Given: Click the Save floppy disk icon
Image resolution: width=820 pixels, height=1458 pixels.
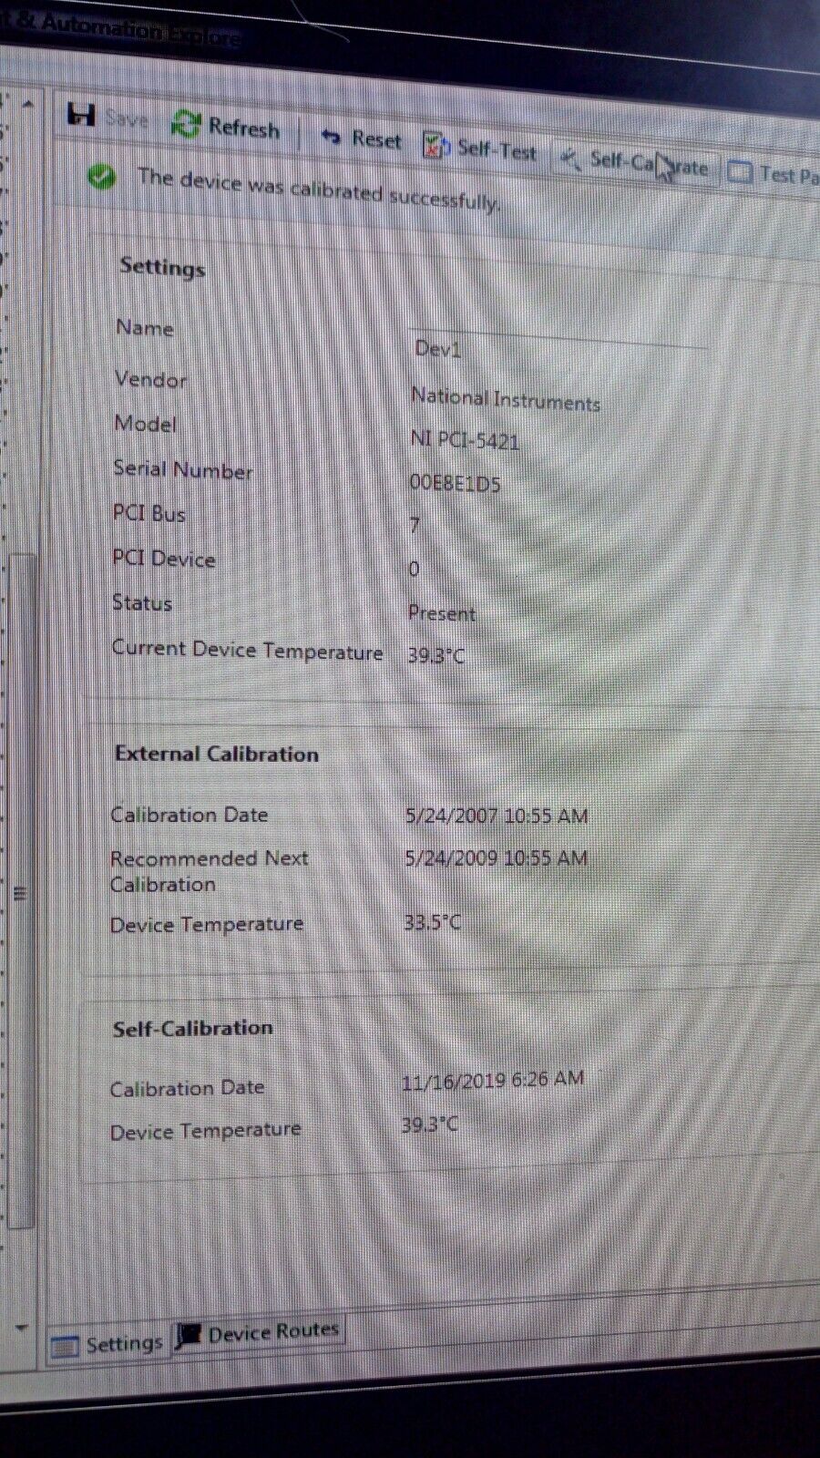Looking at the screenshot, I should tap(81, 114).
